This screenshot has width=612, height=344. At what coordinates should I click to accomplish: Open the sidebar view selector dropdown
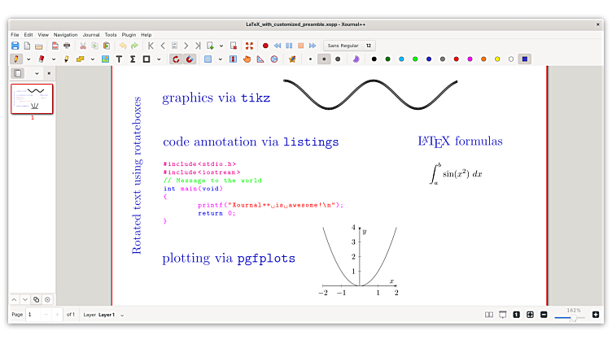37,73
